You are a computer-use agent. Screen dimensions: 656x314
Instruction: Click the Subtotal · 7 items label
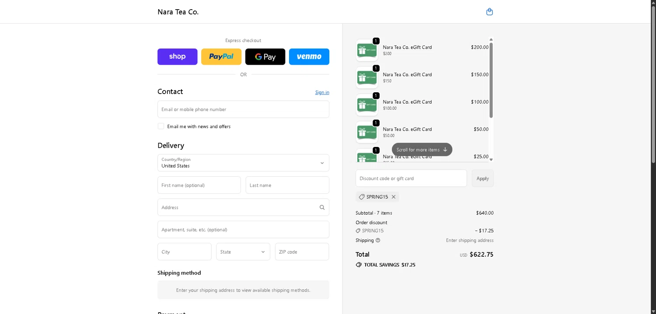pyautogui.click(x=374, y=213)
